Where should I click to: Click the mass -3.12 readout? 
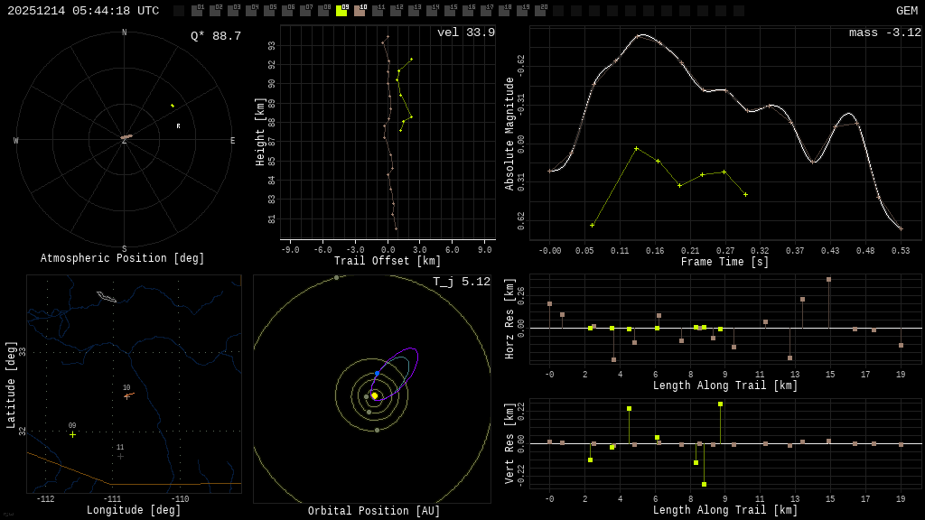(x=884, y=33)
